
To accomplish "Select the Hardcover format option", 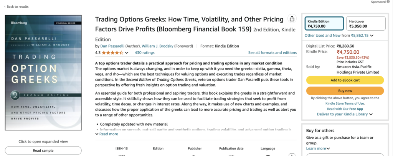I will (366, 23).
